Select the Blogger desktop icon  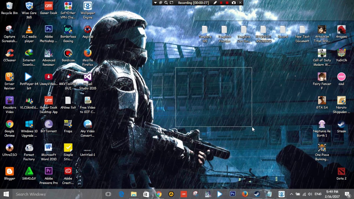(9, 174)
